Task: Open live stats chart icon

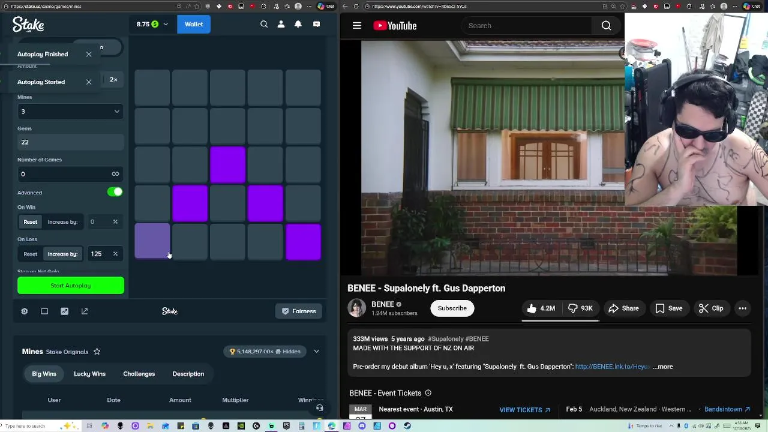Action: coord(64,311)
